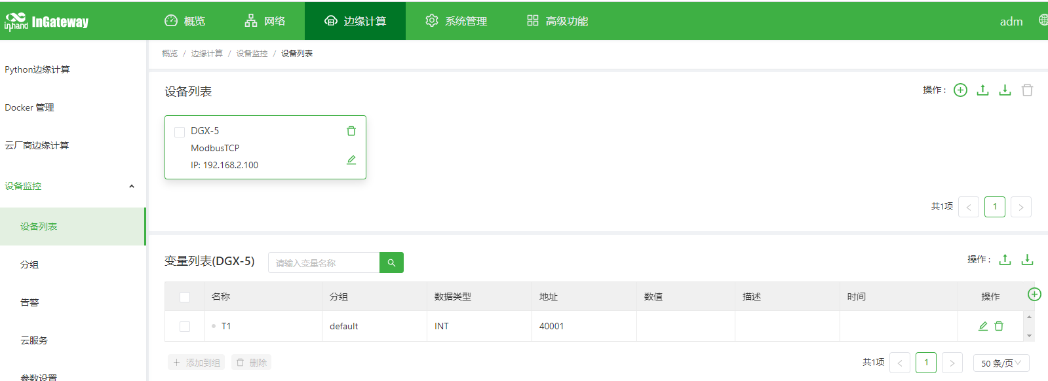Toggle the select-all variables header checkbox
Viewport: 1048px width, 381px height.
point(185,297)
